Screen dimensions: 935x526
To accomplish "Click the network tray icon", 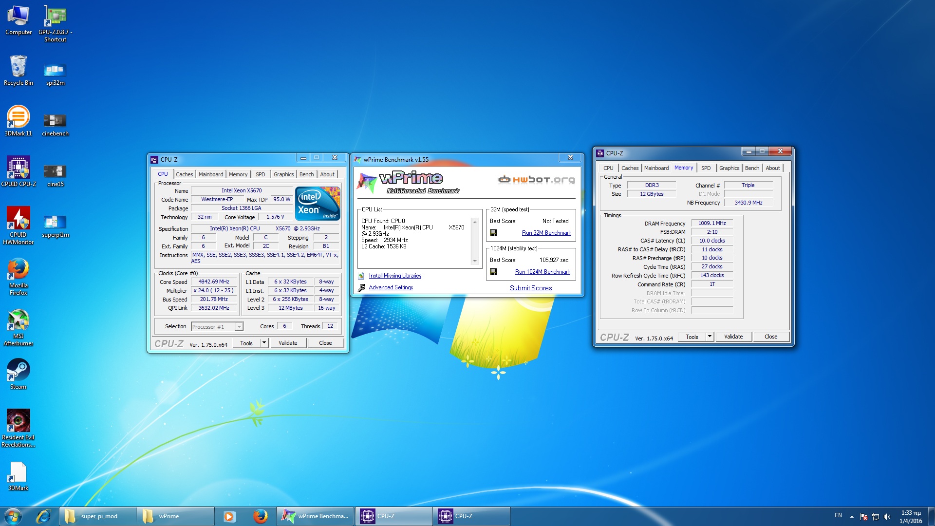I will tap(875, 517).
